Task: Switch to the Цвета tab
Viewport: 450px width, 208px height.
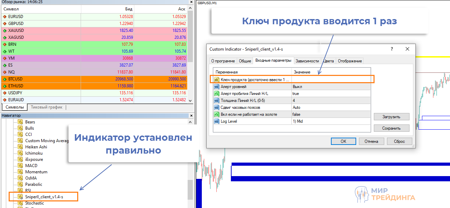Action: click(x=328, y=61)
